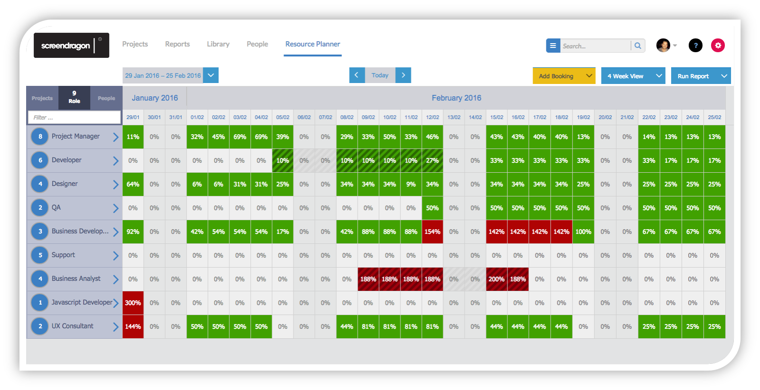Expand the QA row
The height and width of the screenshot is (390, 760).
(115, 208)
